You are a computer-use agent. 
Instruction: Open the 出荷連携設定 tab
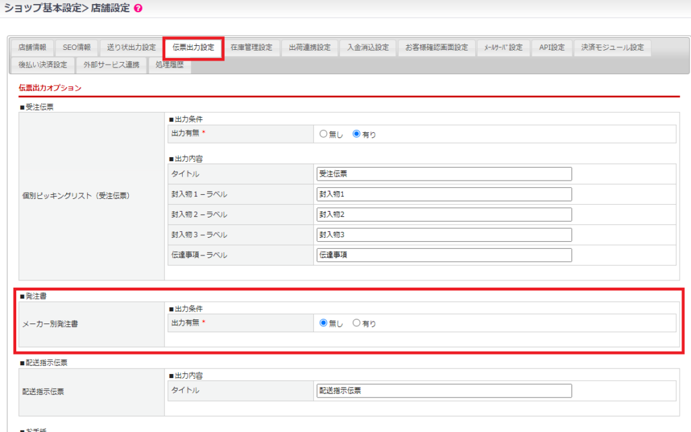310,48
